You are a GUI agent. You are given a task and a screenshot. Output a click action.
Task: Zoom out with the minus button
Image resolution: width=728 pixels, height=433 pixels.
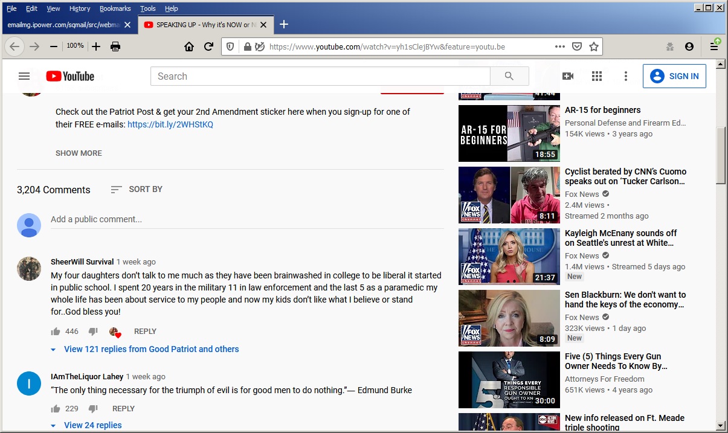pos(54,47)
